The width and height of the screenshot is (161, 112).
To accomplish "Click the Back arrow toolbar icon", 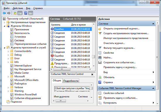I will click(4, 13).
